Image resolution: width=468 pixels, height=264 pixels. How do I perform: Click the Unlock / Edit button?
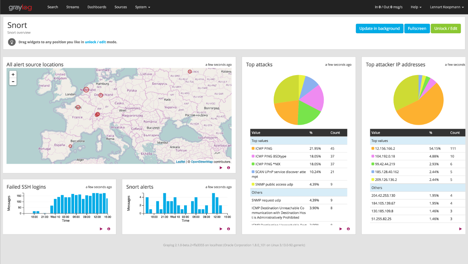tap(446, 28)
